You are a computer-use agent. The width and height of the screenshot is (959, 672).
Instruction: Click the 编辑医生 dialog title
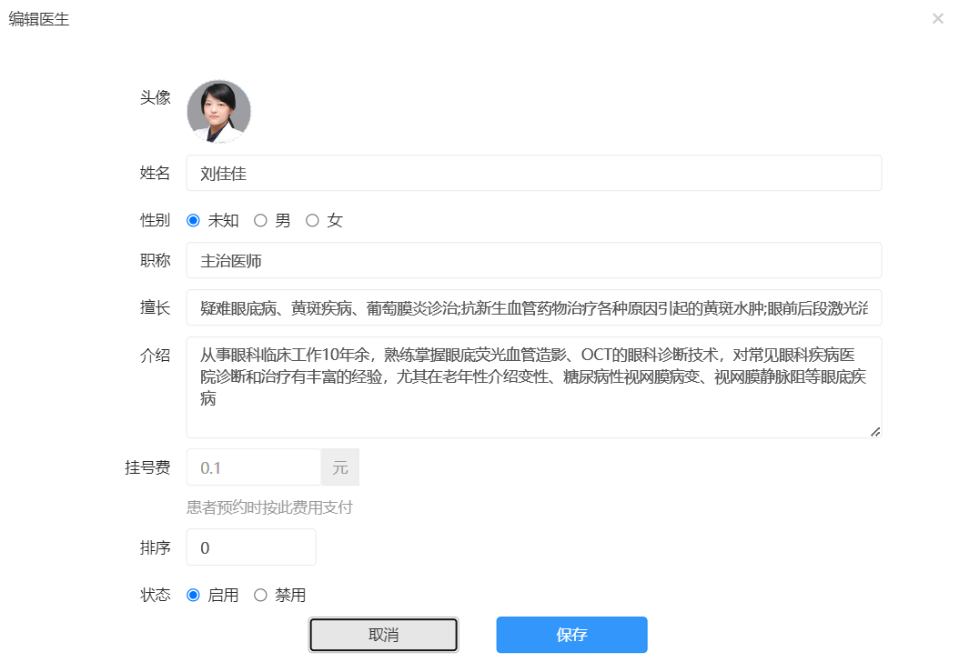pos(39,19)
